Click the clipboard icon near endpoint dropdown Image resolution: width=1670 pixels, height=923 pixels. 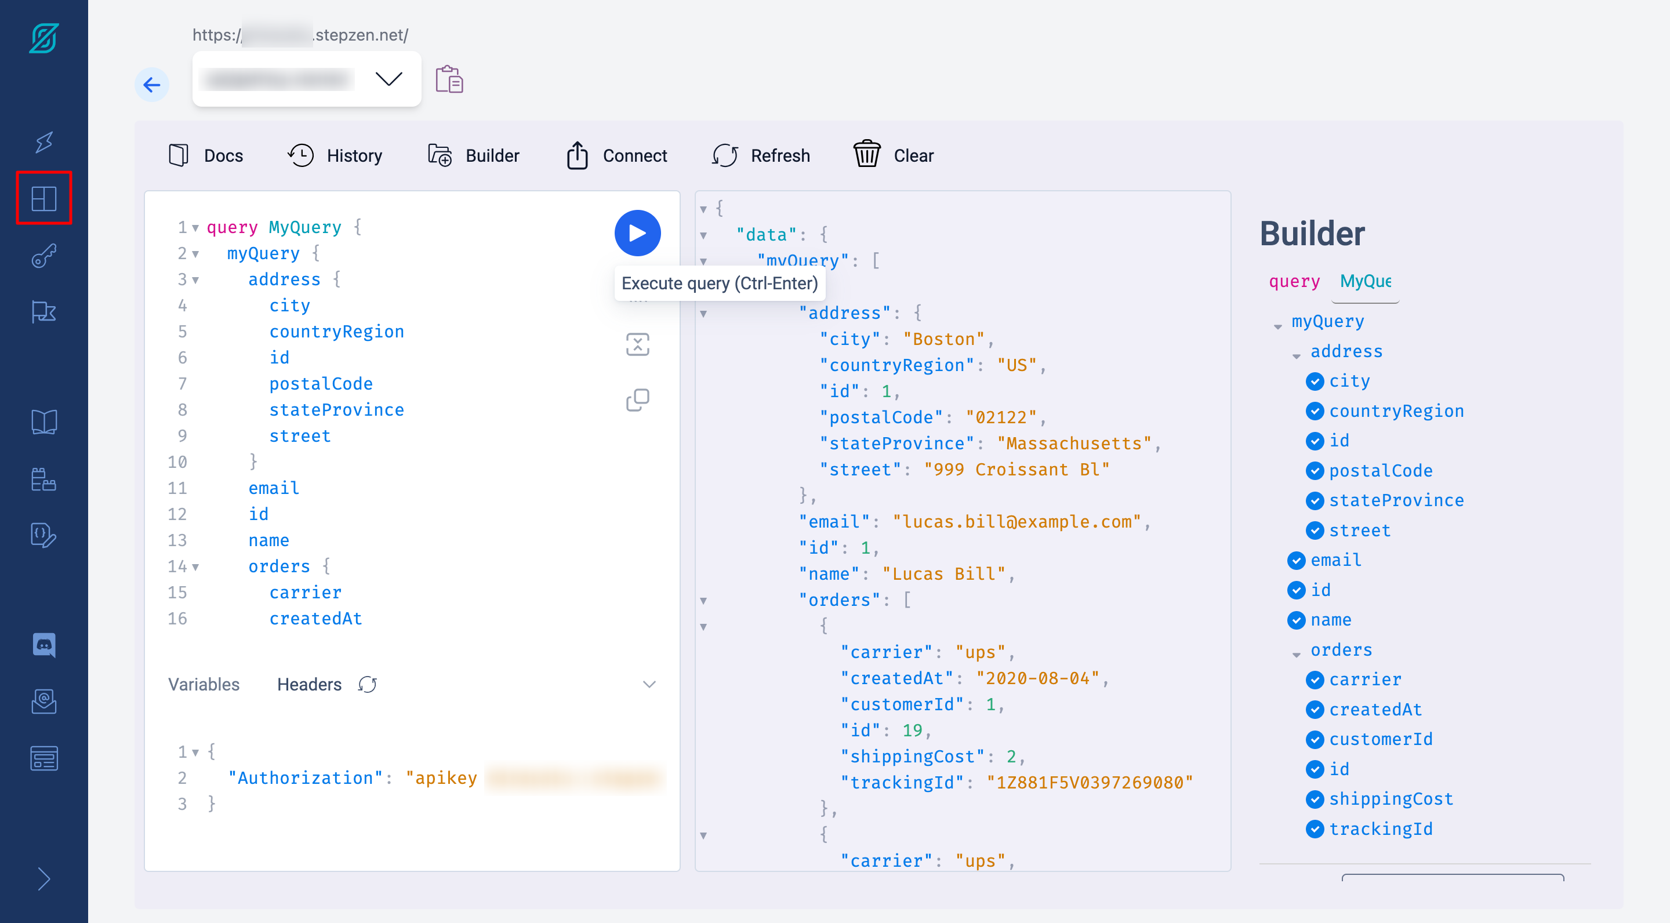(x=449, y=80)
